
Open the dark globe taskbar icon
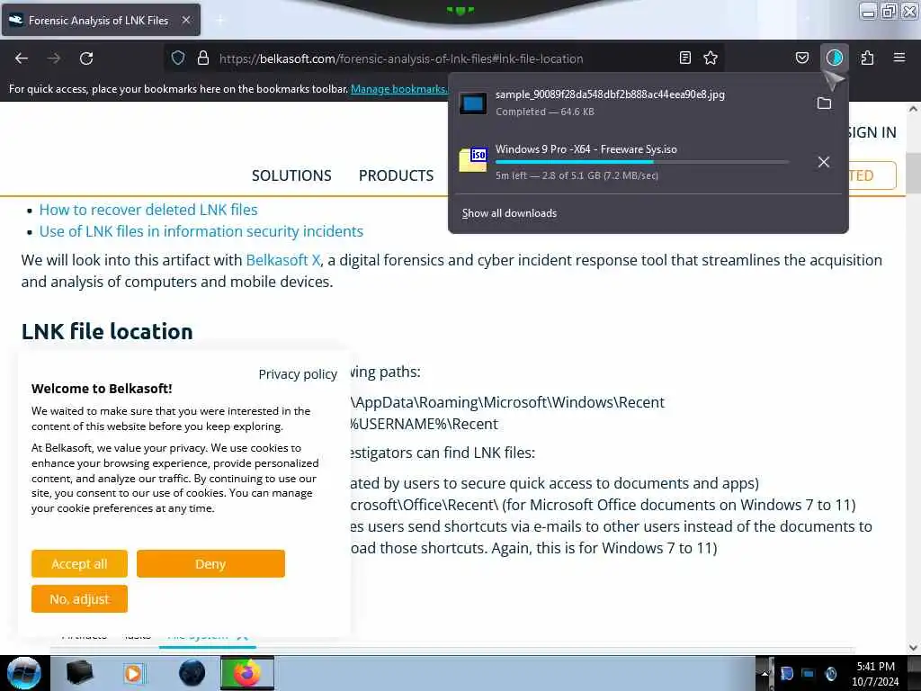pos(192,673)
